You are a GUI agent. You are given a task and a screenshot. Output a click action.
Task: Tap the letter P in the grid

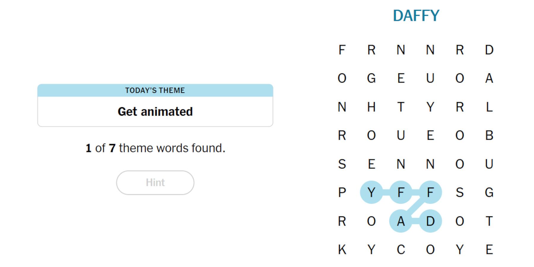click(x=342, y=192)
